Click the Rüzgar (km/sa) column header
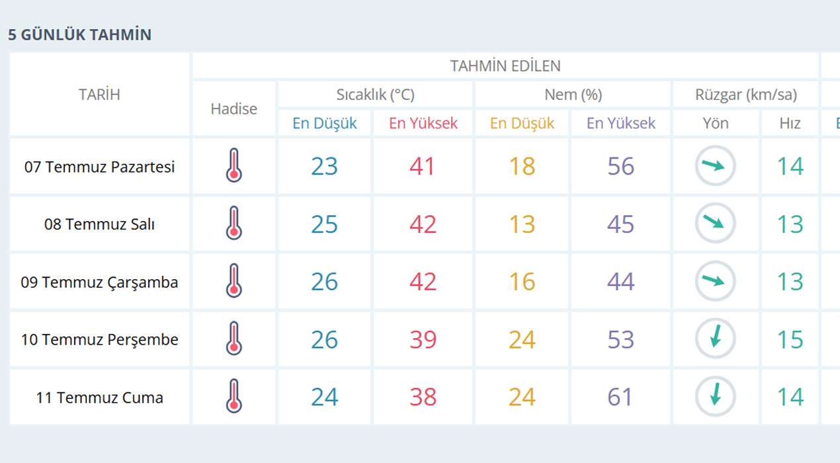Screen dimensions: 840x463 click(x=745, y=95)
